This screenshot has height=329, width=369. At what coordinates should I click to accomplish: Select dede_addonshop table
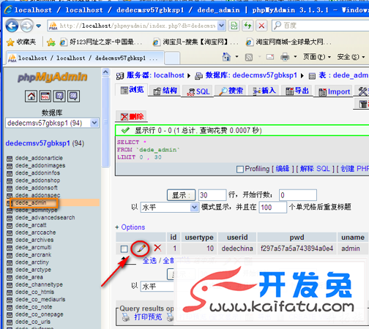[38, 181]
